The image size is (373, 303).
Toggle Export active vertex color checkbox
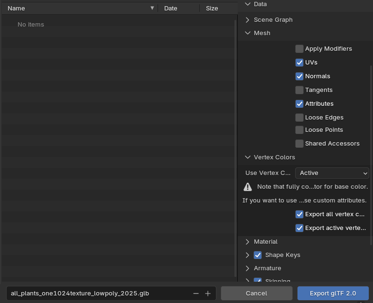pyautogui.click(x=299, y=228)
